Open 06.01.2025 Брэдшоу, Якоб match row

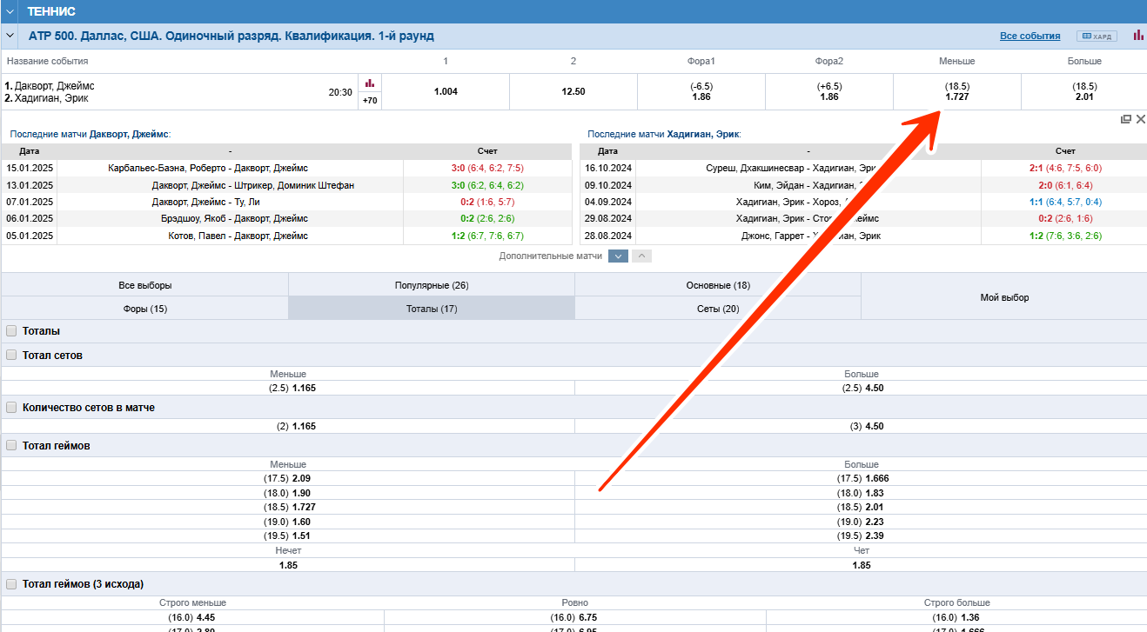[287, 219]
